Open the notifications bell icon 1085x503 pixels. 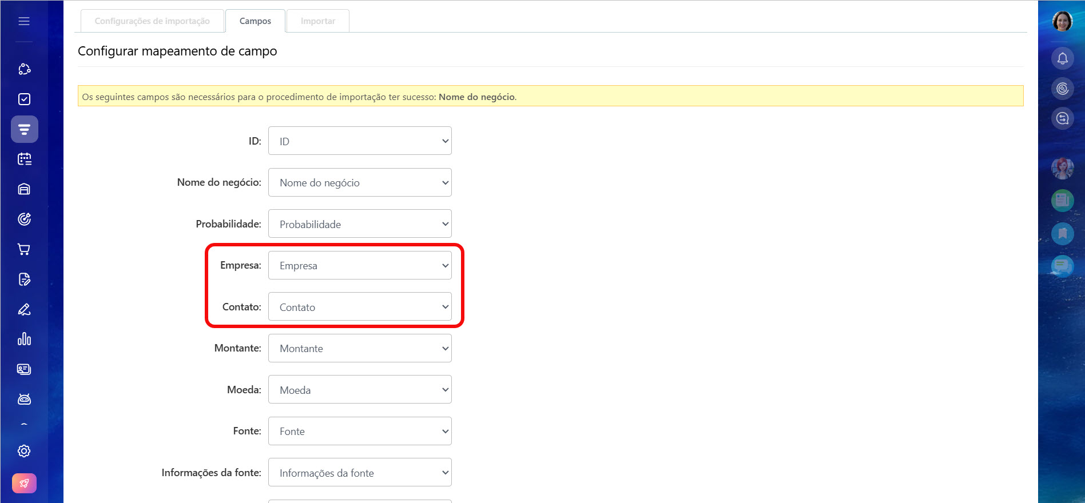point(1062,58)
